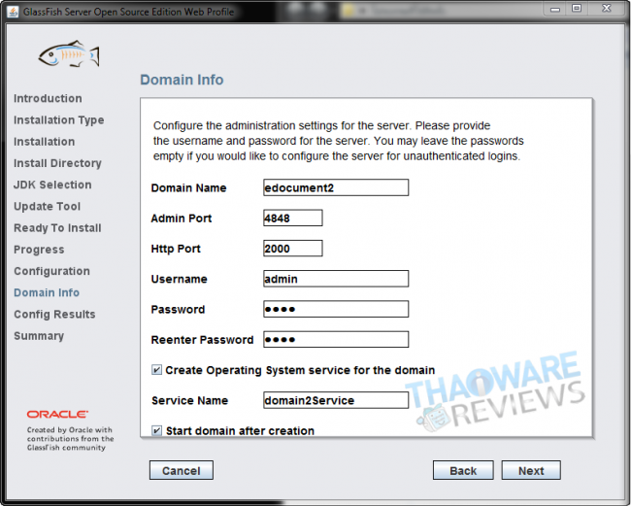Minimize the GlassFish installer window
631x506 pixels.
(555, 9)
